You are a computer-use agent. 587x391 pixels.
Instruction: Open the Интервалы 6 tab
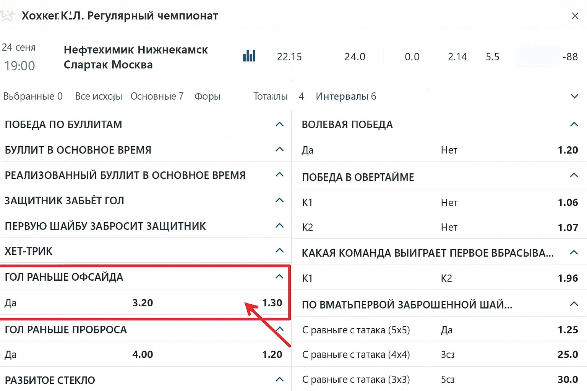[345, 96]
